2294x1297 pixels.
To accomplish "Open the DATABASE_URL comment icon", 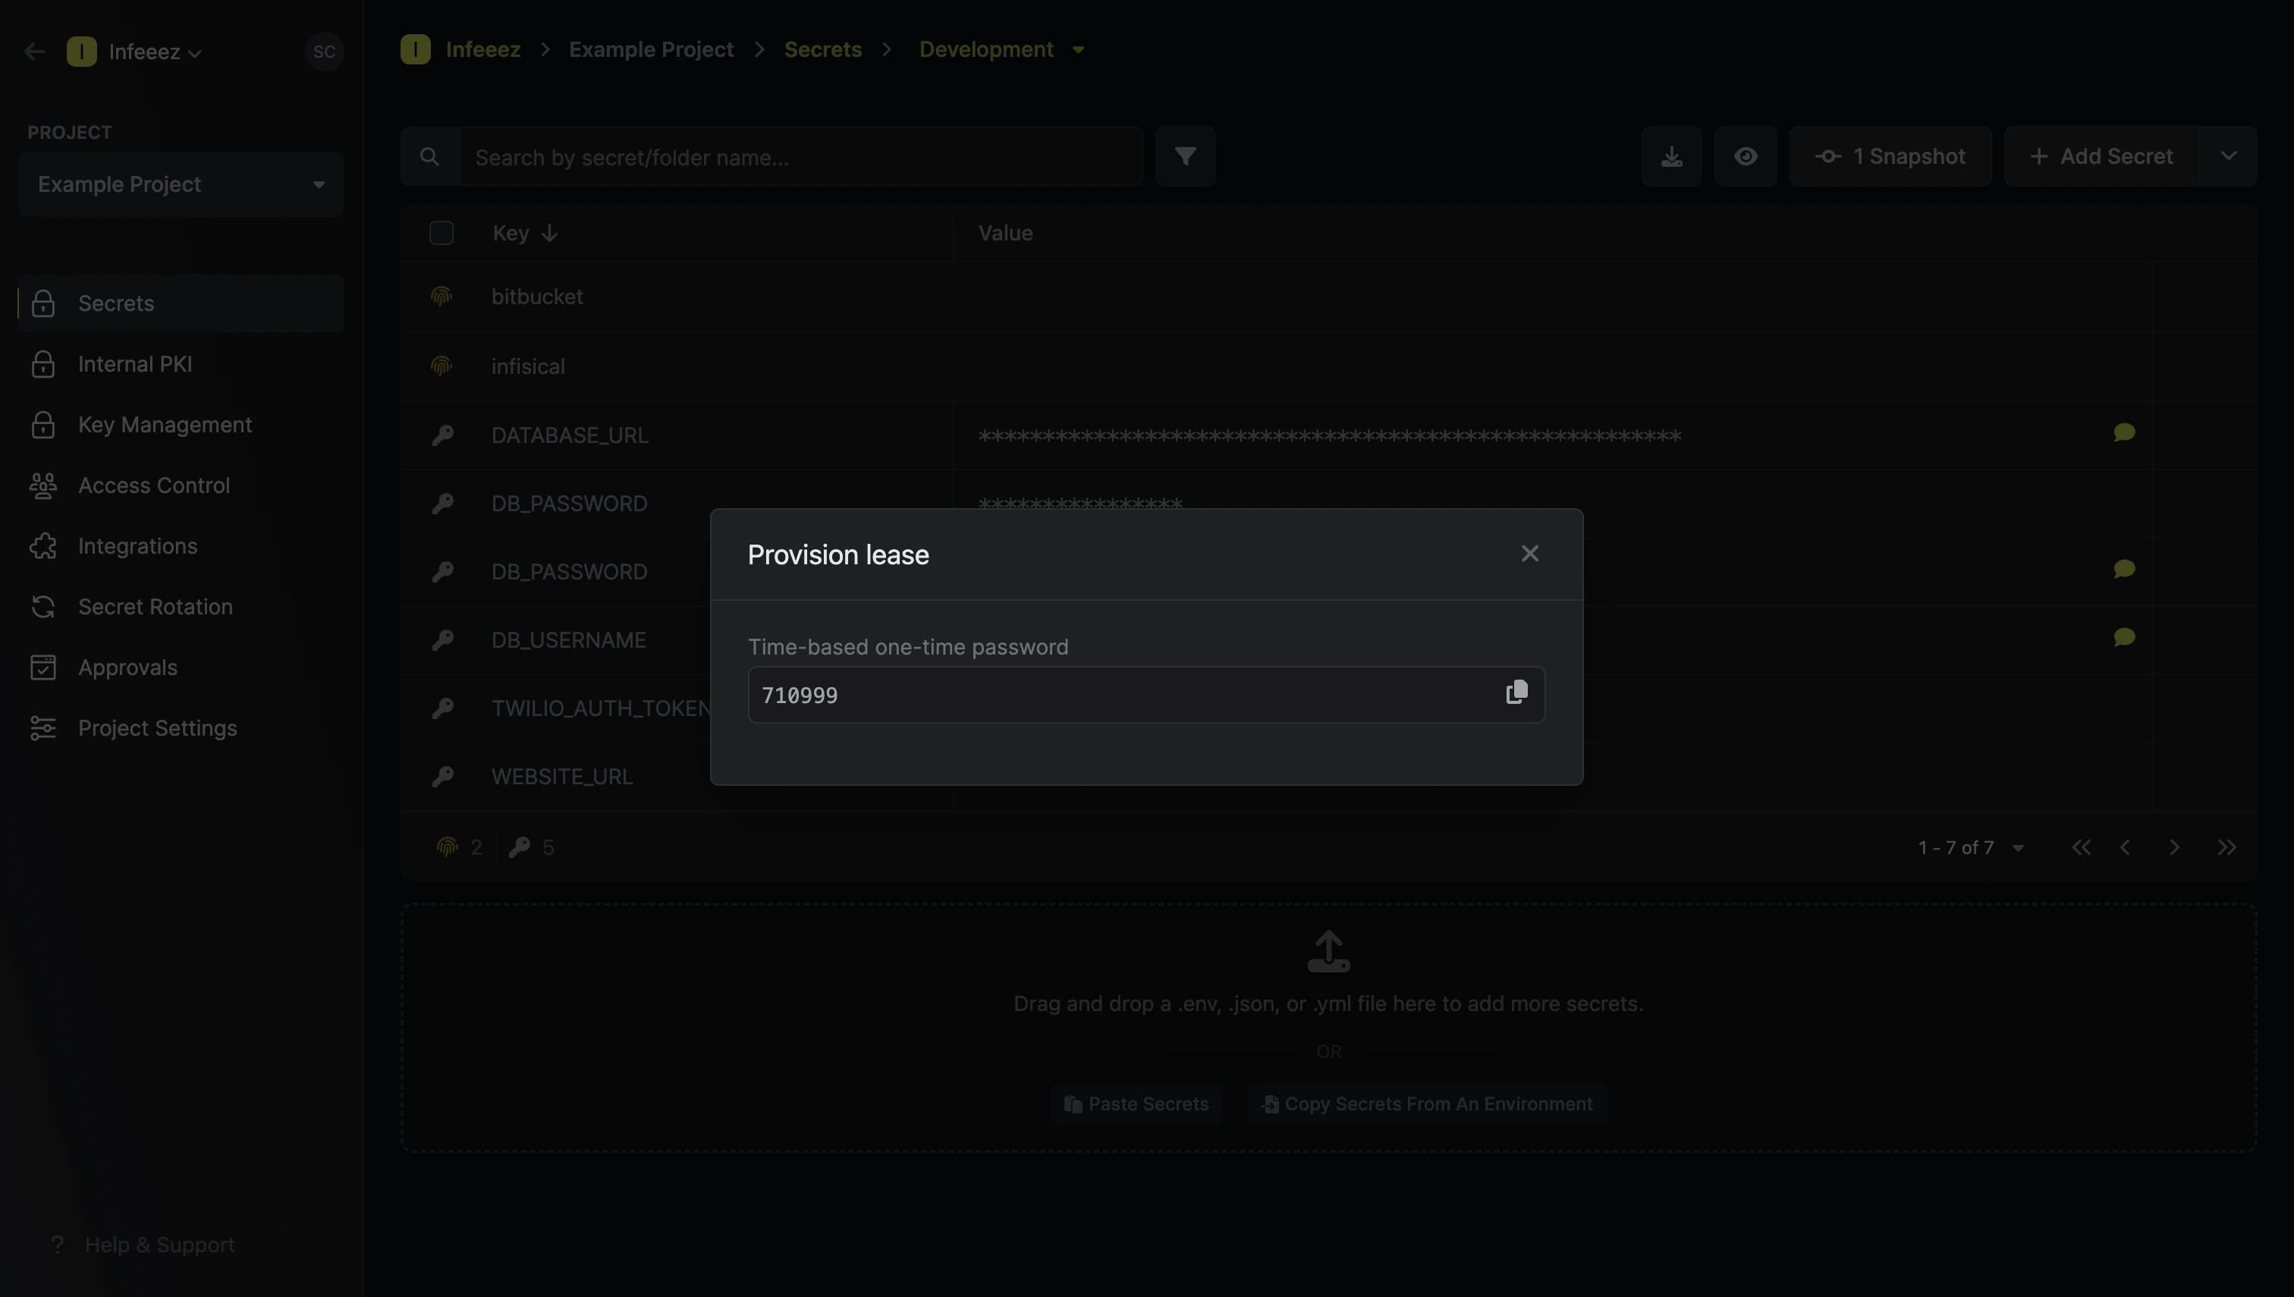I will (x=2124, y=433).
